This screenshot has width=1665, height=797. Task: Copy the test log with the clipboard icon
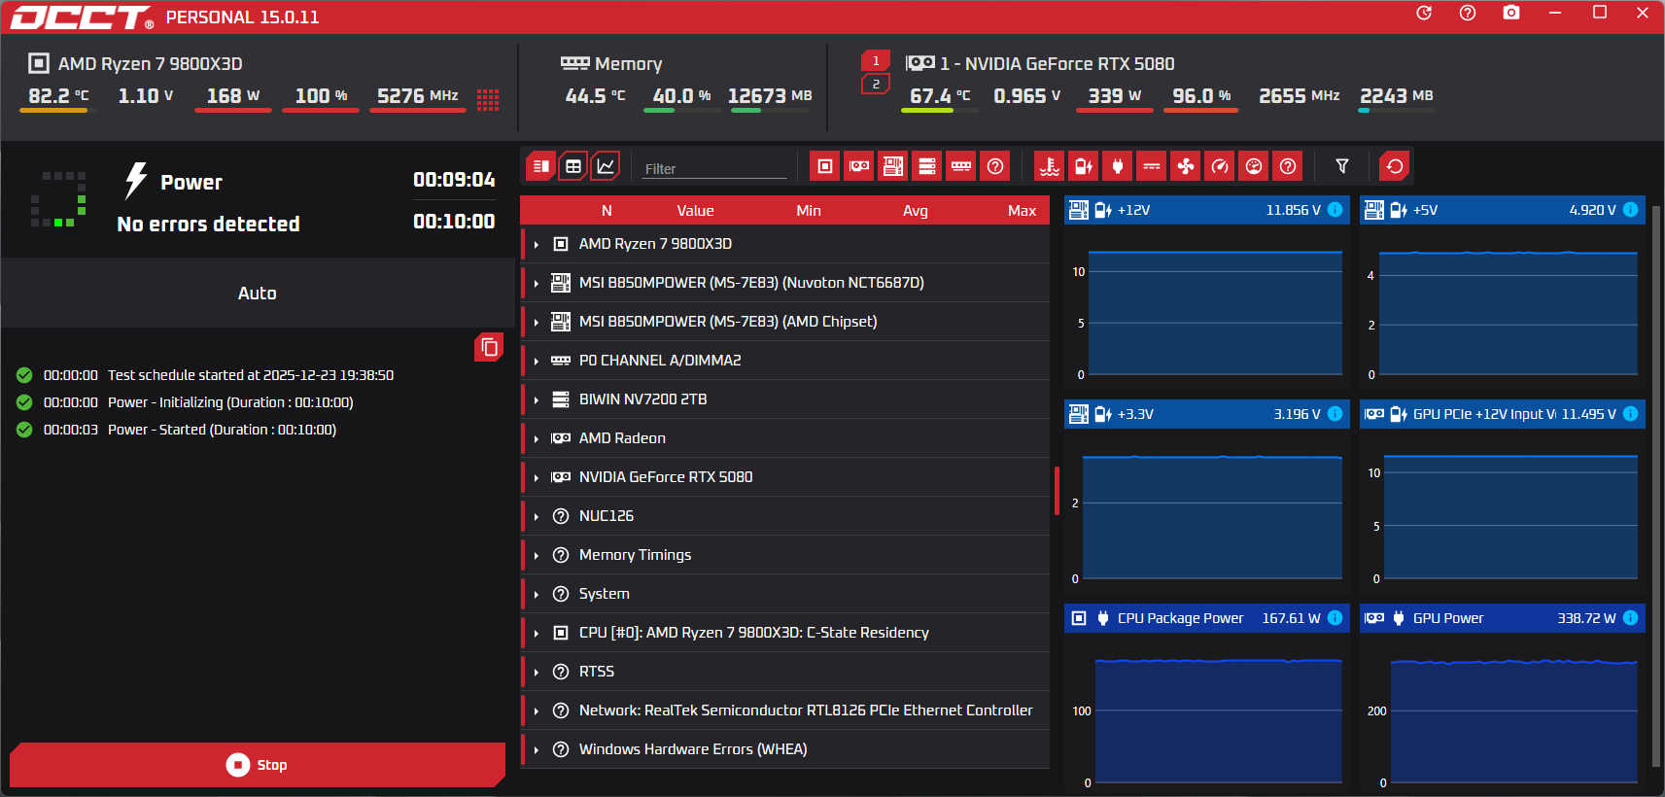click(489, 347)
